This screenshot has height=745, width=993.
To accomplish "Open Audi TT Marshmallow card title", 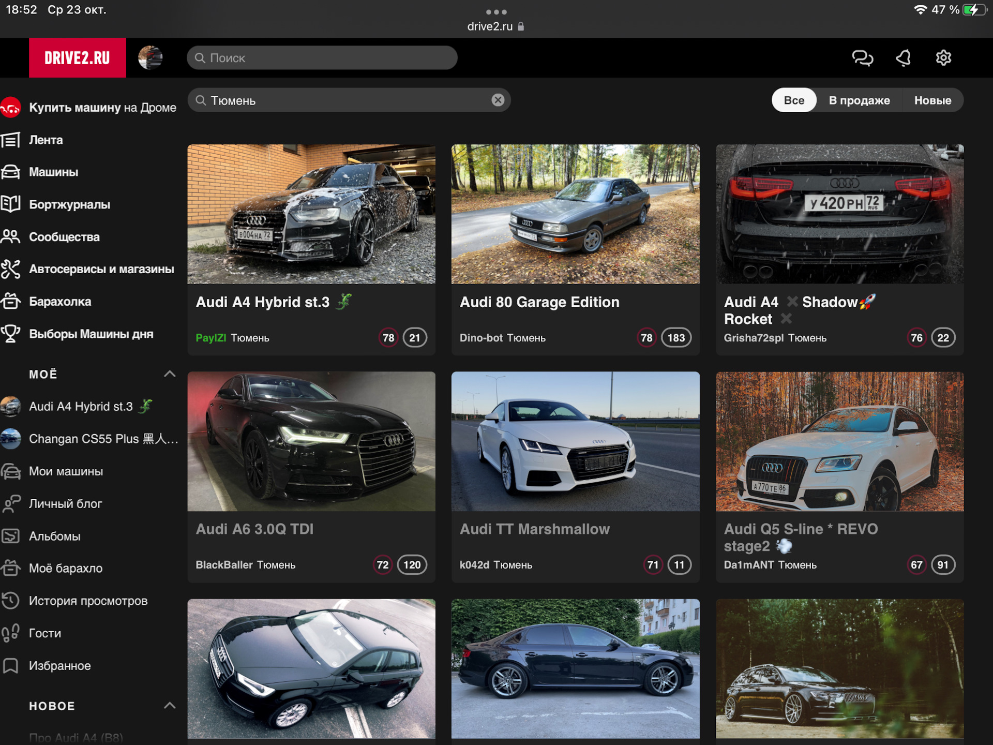I will [535, 529].
